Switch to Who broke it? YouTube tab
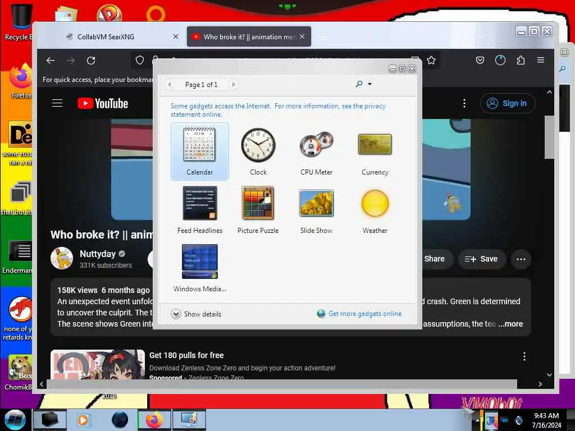Image resolution: width=575 pixels, height=431 pixels. (x=249, y=36)
